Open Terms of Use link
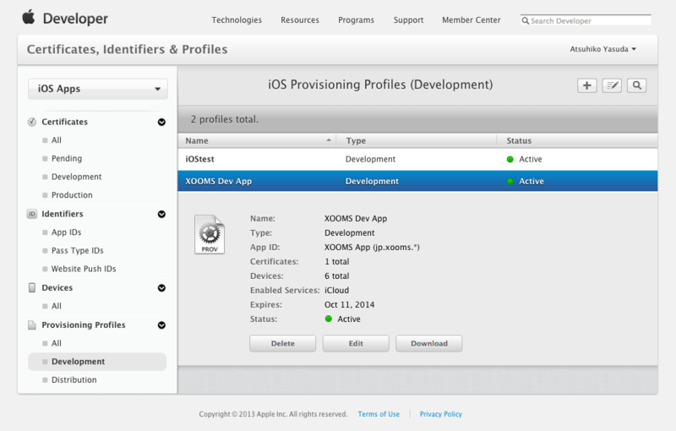 coord(379,414)
